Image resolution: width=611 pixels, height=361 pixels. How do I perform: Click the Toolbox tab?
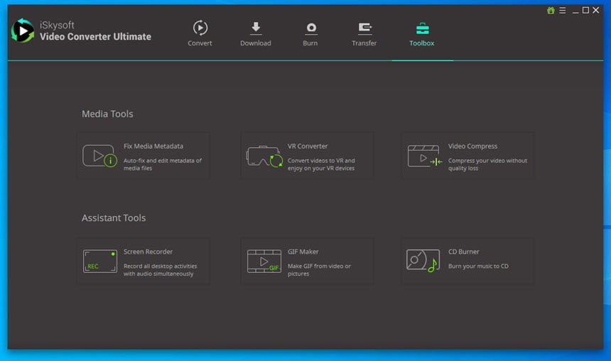(422, 33)
